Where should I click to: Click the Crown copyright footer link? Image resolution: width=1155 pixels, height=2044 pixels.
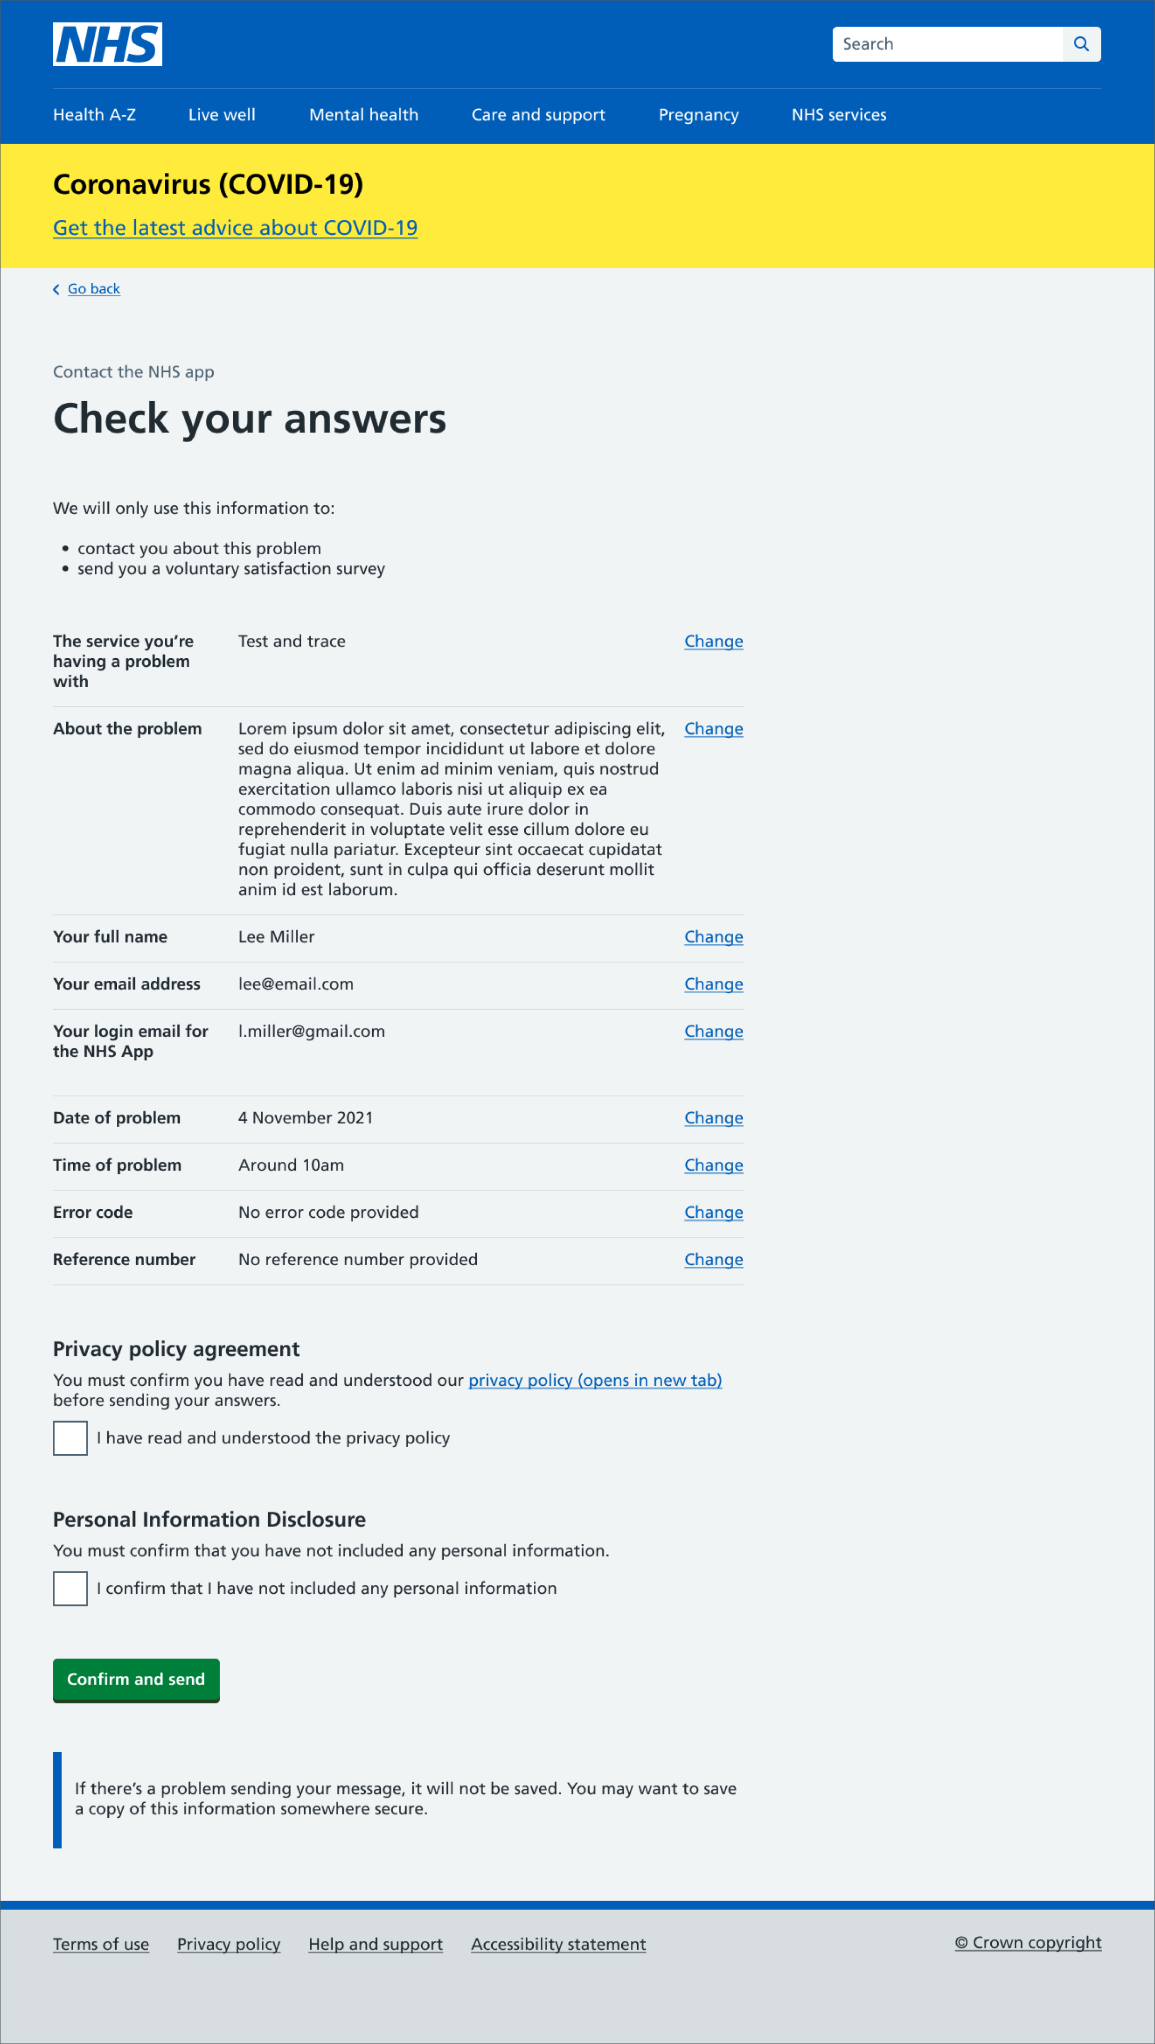(1027, 1943)
